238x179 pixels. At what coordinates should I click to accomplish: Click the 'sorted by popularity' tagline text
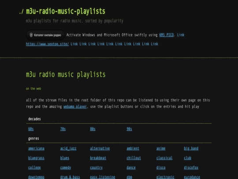coord(104,21)
